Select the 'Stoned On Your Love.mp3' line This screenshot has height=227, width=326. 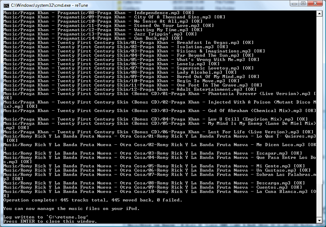pos(108,26)
